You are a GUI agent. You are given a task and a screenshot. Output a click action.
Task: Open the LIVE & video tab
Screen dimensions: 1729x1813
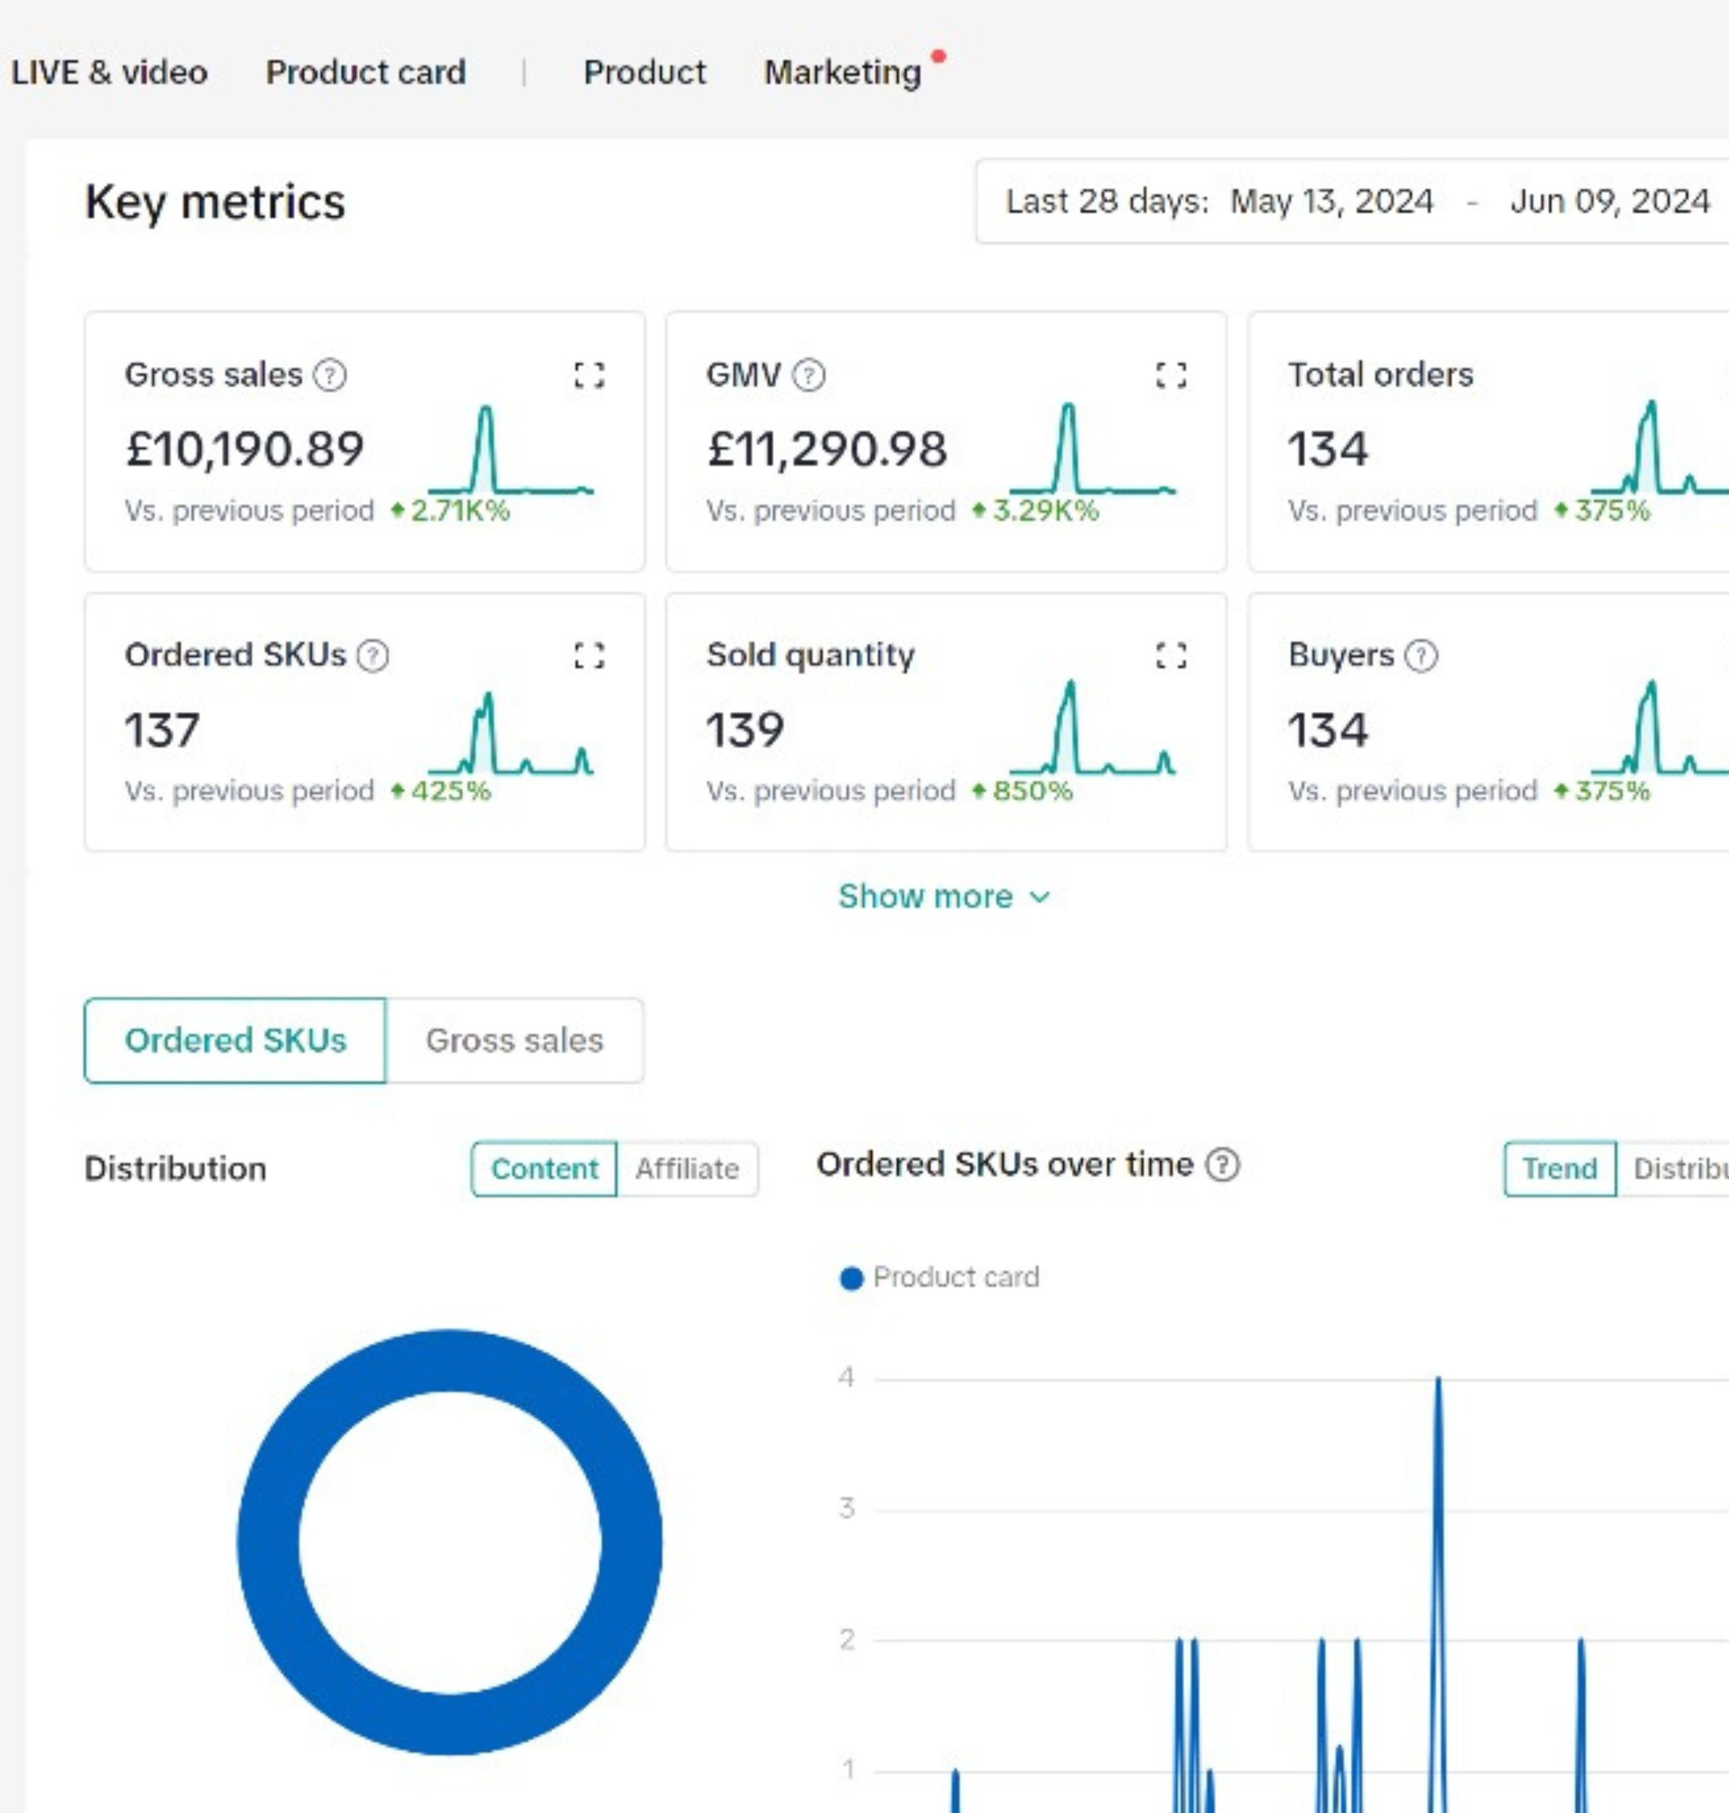point(110,72)
